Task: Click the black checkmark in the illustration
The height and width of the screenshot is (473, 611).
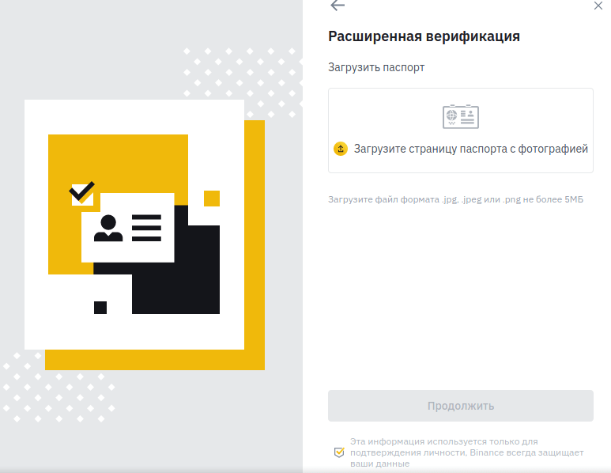Action: 82,191
